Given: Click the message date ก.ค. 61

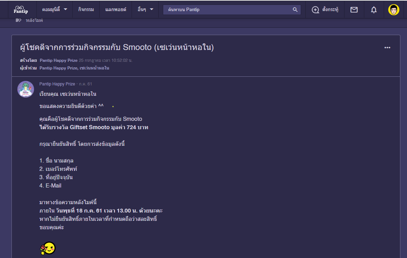Looking at the screenshot, I should pyautogui.click(x=85, y=84).
